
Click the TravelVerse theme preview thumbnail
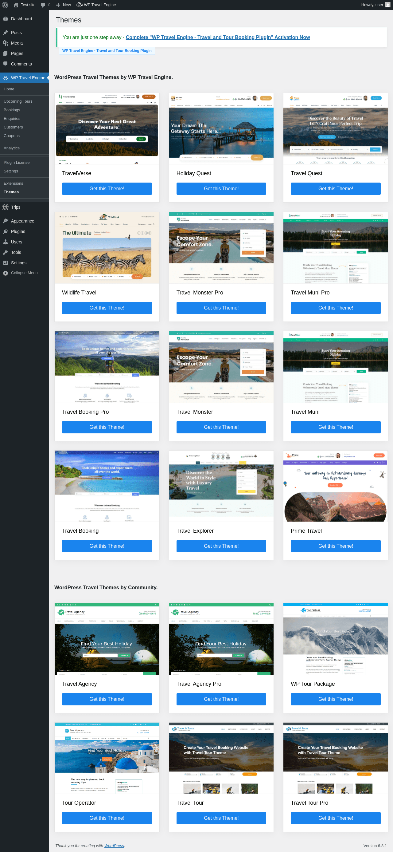(107, 129)
